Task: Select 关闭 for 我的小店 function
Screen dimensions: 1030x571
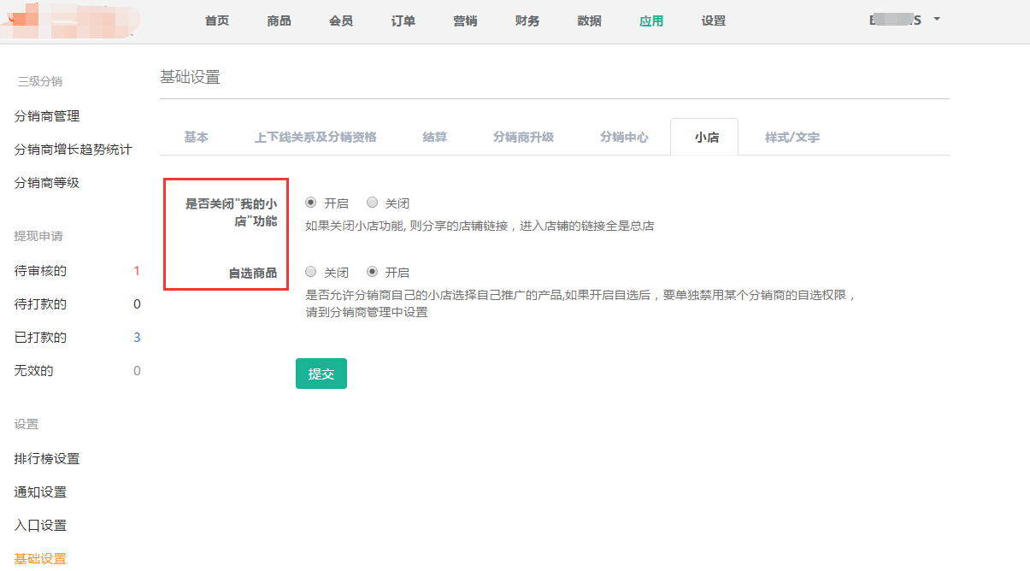Action: 372,203
